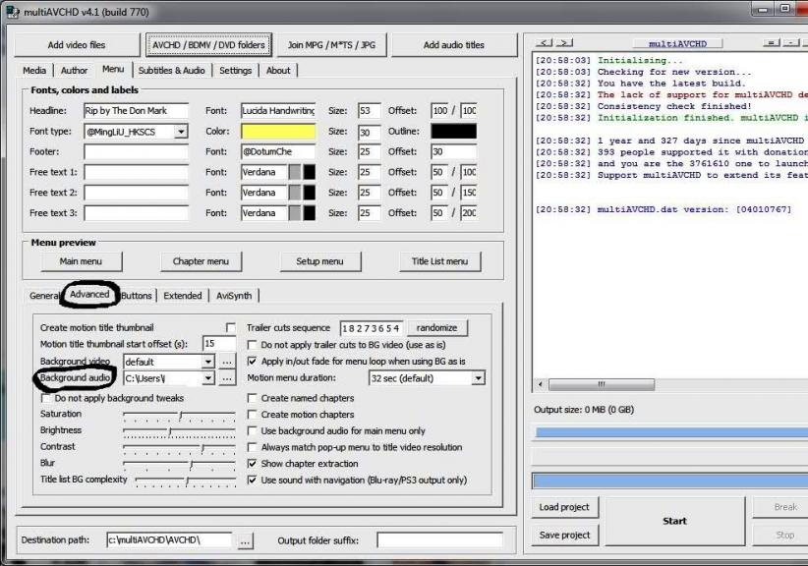Viewport: 808px width, 566px height.
Task: Tick Do not apply background tweaks
Action: (x=46, y=398)
